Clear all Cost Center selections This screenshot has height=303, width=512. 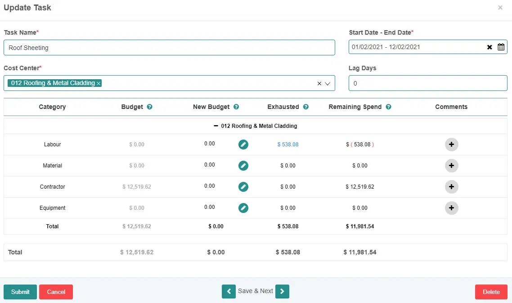coord(319,83)
